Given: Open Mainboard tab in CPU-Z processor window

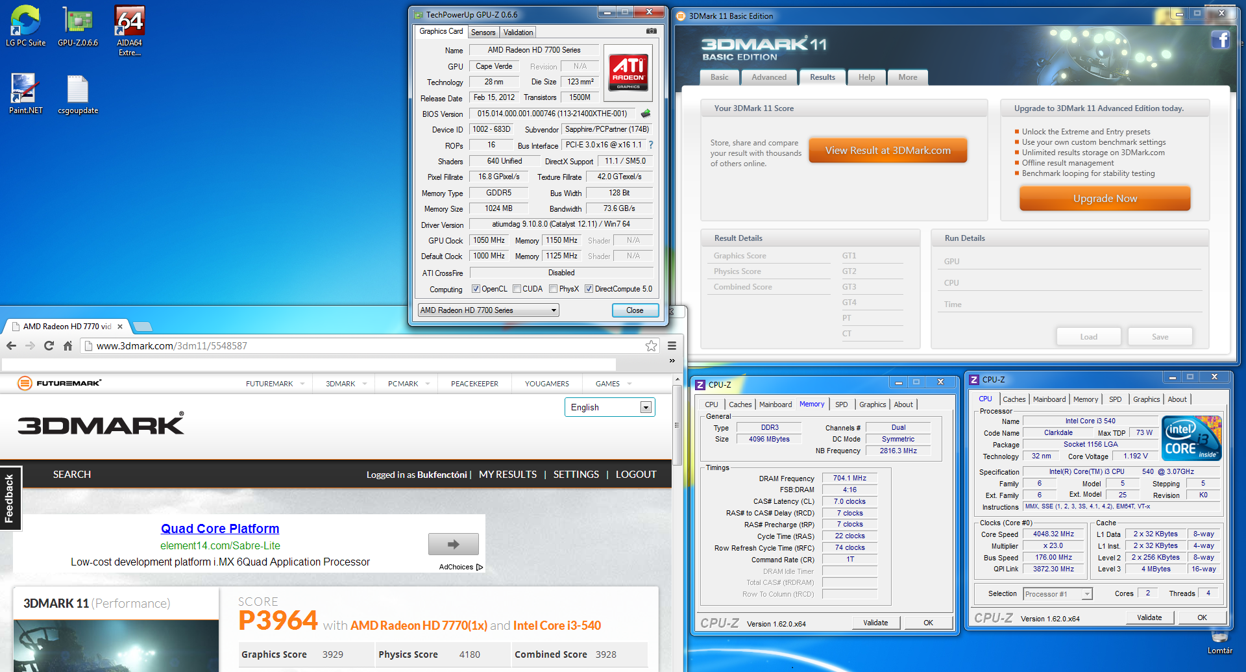Looking at the screenshot, I should click(1049, 399).
